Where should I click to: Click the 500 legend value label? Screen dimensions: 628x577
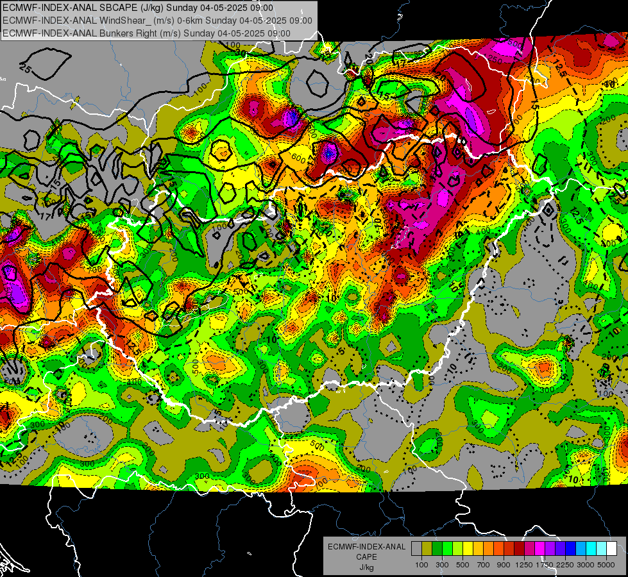click(463, 565)
